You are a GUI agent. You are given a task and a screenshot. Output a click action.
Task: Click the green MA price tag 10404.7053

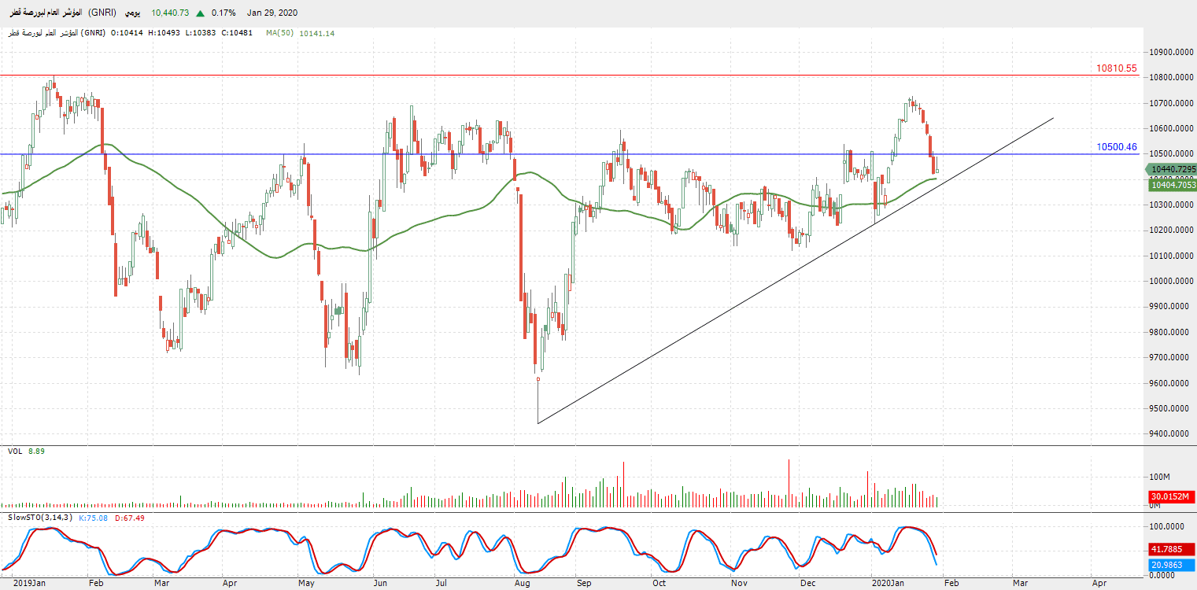[1172, 185]
